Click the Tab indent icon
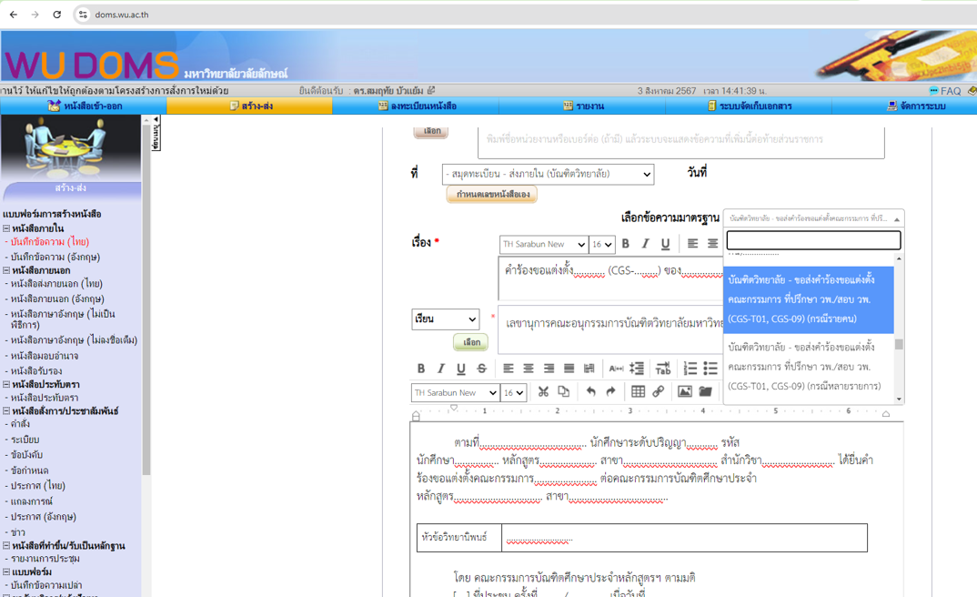The image size is (977, 597). [x=663, y=369]
